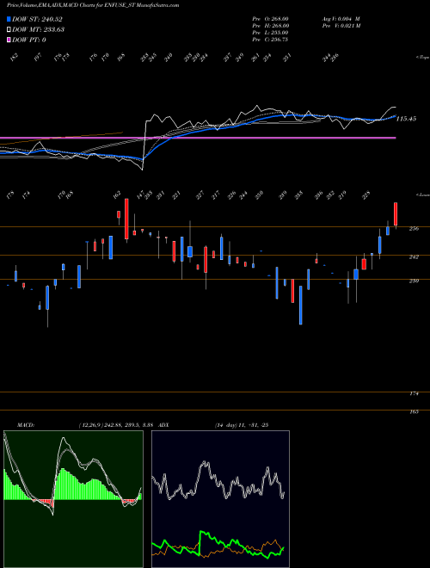
Task: Click the long blue candlestick at chart's lowest point
Action: [300, 305]
